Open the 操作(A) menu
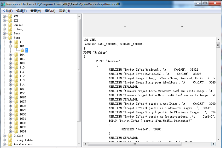The height and width of the screenshot is (148, 222). click(50, 11)
